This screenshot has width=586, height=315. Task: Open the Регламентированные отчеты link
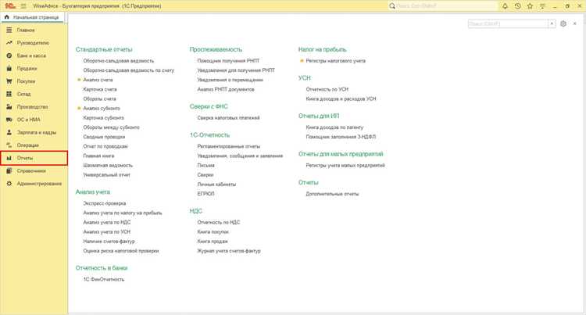click(x=229, y=146)
